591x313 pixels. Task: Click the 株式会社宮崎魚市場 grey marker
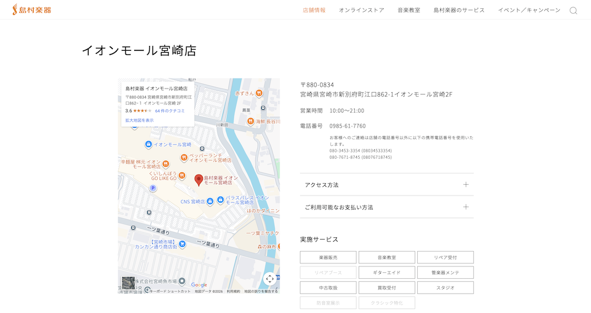[181, 281]
